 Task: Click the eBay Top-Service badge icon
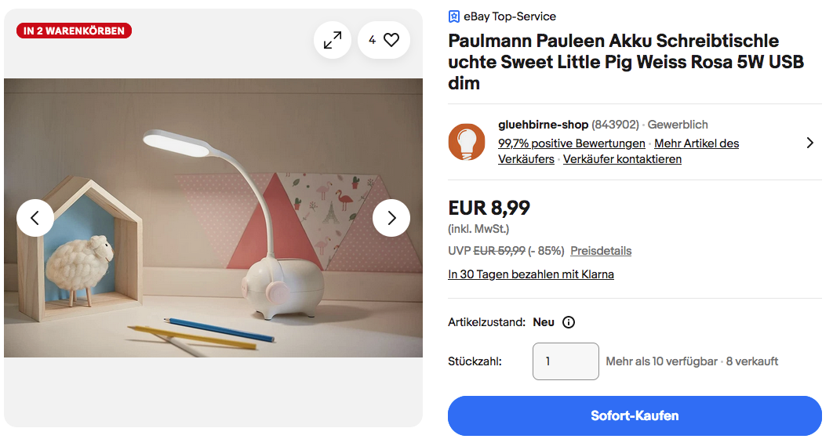click(454, 16)
